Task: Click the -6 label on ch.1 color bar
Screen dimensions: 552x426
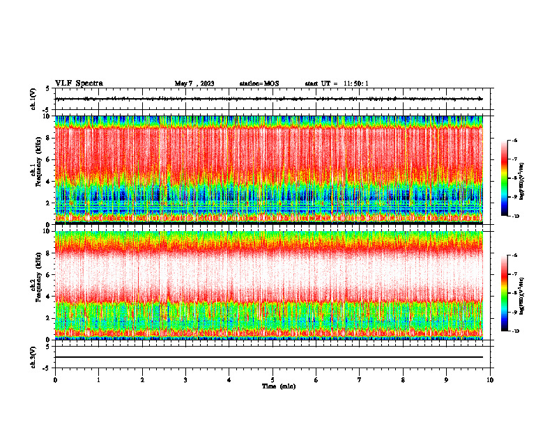Action: (x=514, y=140)
